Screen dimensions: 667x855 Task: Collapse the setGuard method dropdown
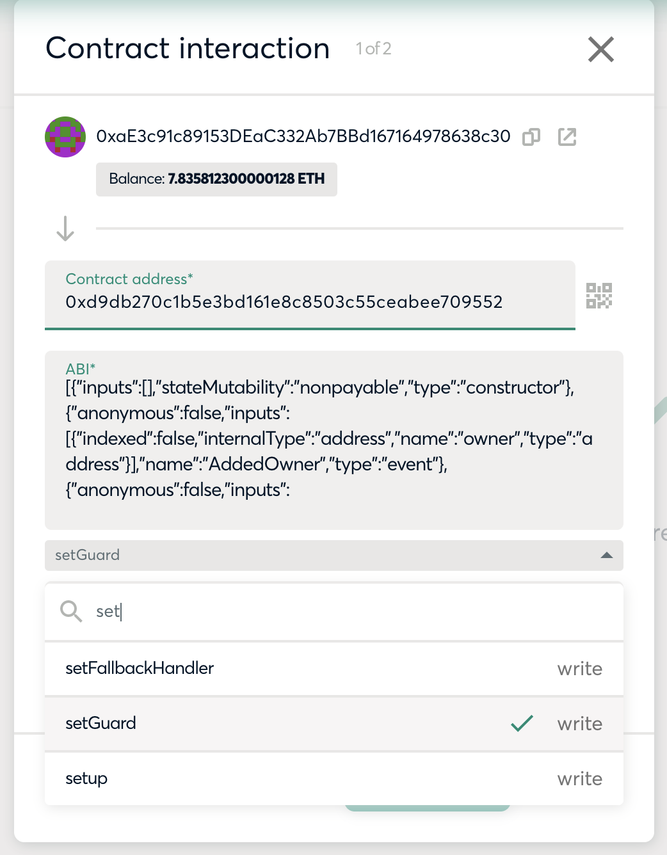pos(334,555)
